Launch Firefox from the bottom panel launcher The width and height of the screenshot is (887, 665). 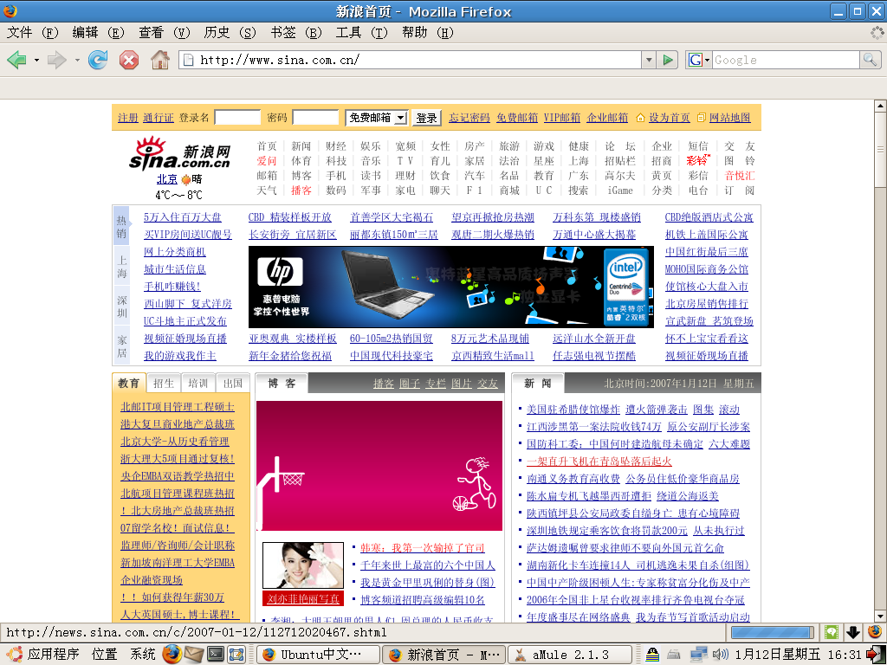tap(172, 655)
